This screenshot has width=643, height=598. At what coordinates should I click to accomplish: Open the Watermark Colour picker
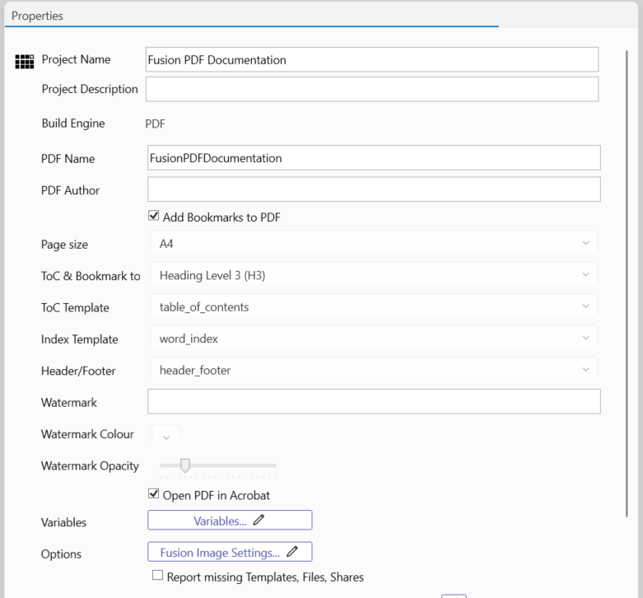click(165, 435)
